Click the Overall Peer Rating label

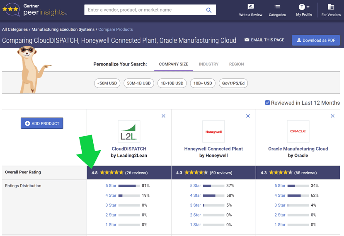tap(23, 172)
